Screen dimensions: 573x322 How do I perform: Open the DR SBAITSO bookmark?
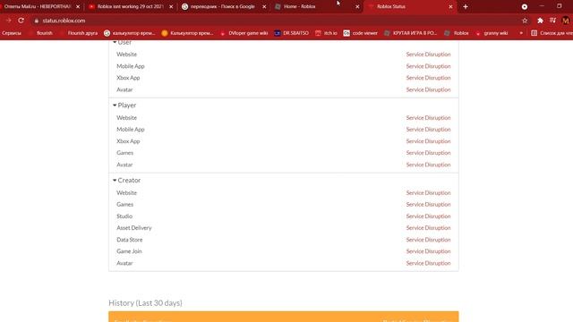point(292,33)
